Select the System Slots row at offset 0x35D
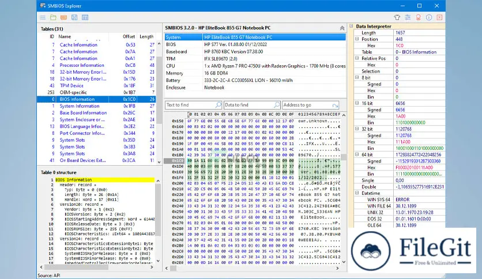Viewport: 482px width, 279px height. (96, 140)
